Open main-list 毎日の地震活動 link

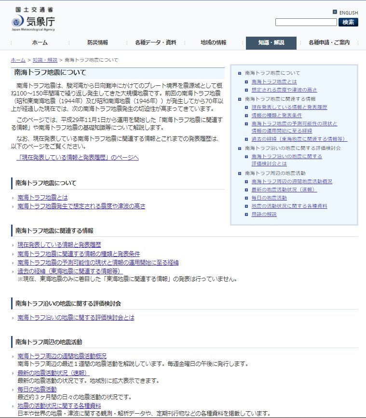[37, 390]
